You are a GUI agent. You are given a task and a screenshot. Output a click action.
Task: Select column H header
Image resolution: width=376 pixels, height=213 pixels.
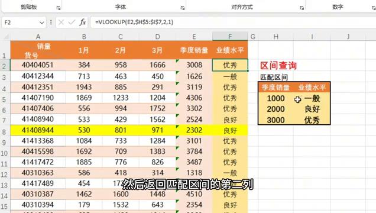[275, 37]
